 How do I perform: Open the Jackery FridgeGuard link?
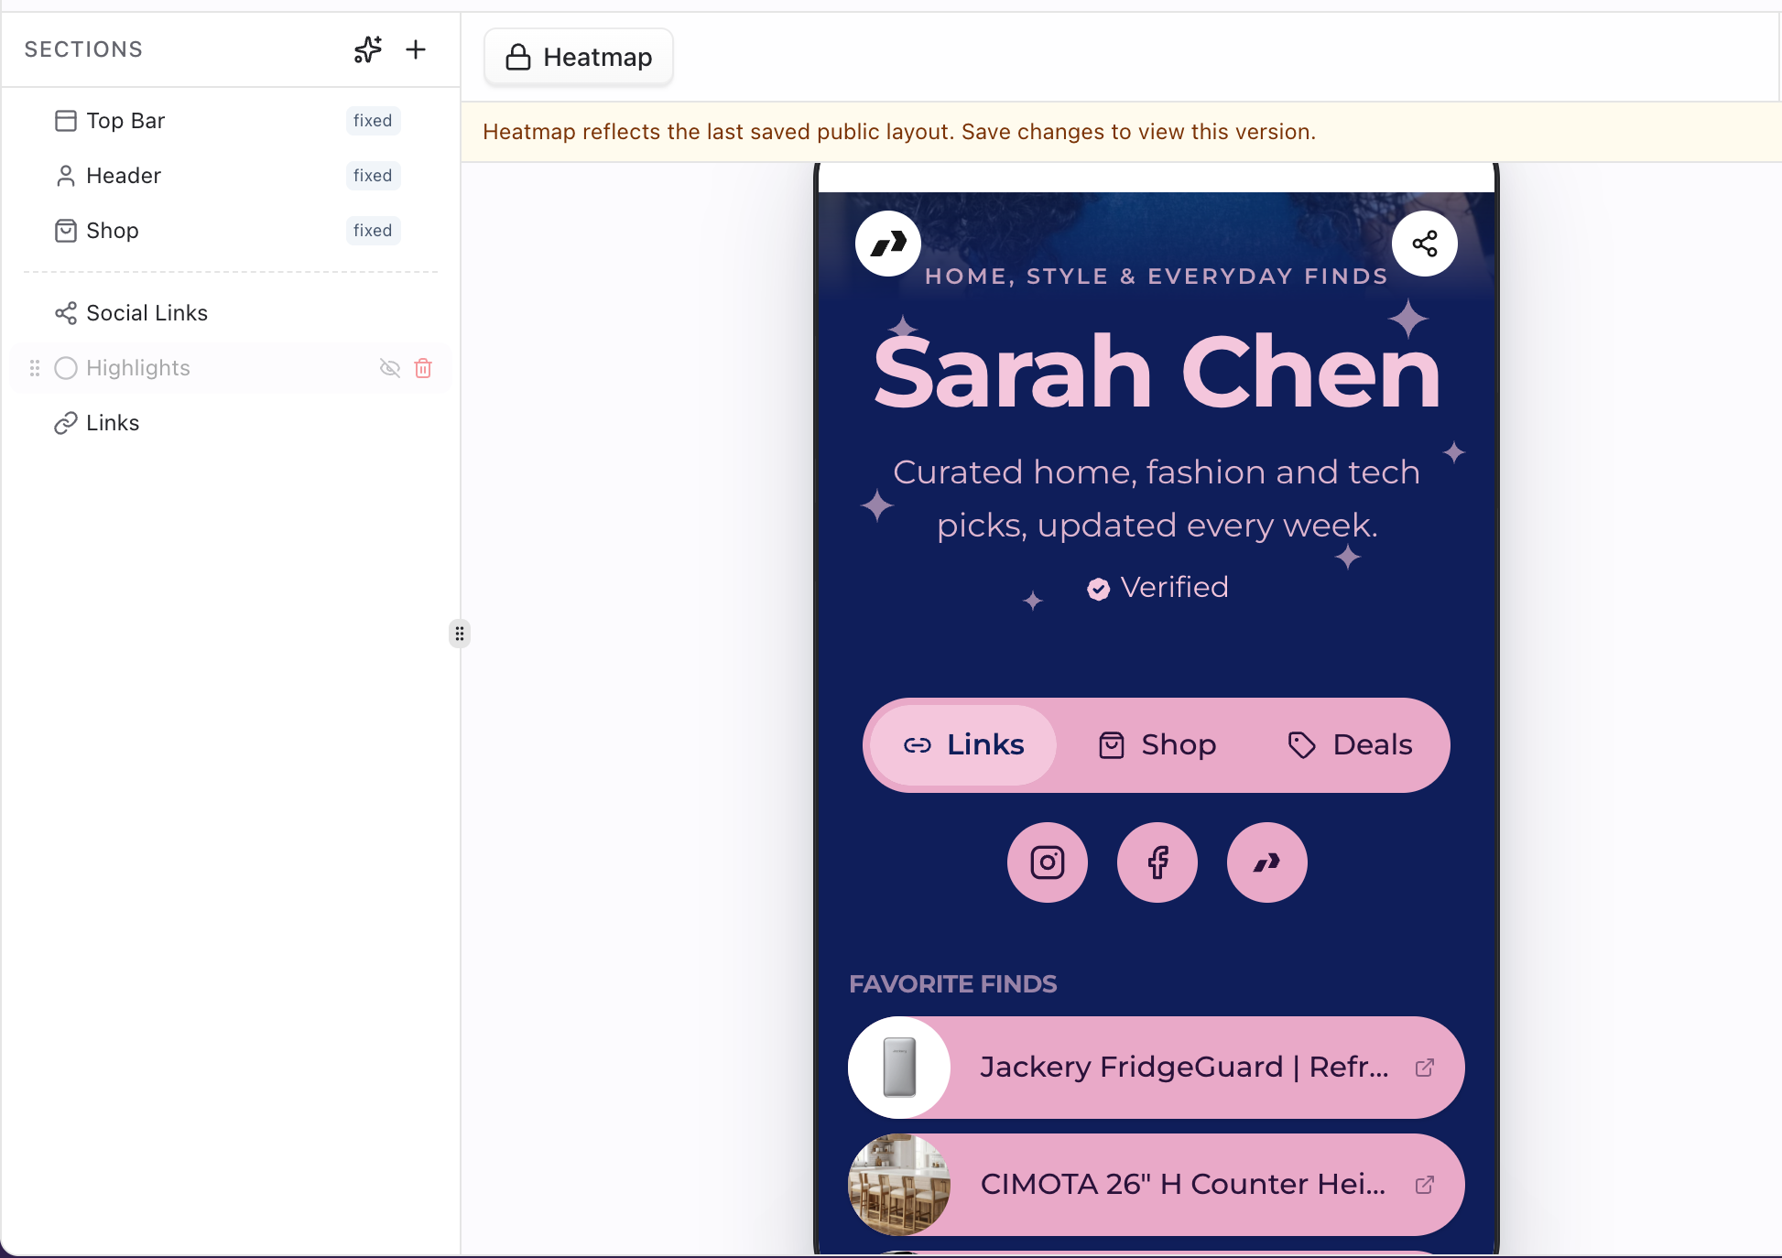(x=1157, y=1068)
